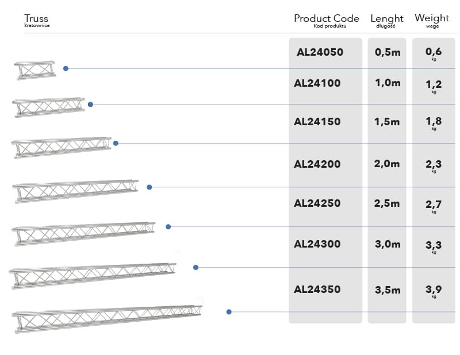This screenshot has width=460, height=355.
Task: Select the AL24350 product code
Action: pyautogui.click(x=317, y=290)
